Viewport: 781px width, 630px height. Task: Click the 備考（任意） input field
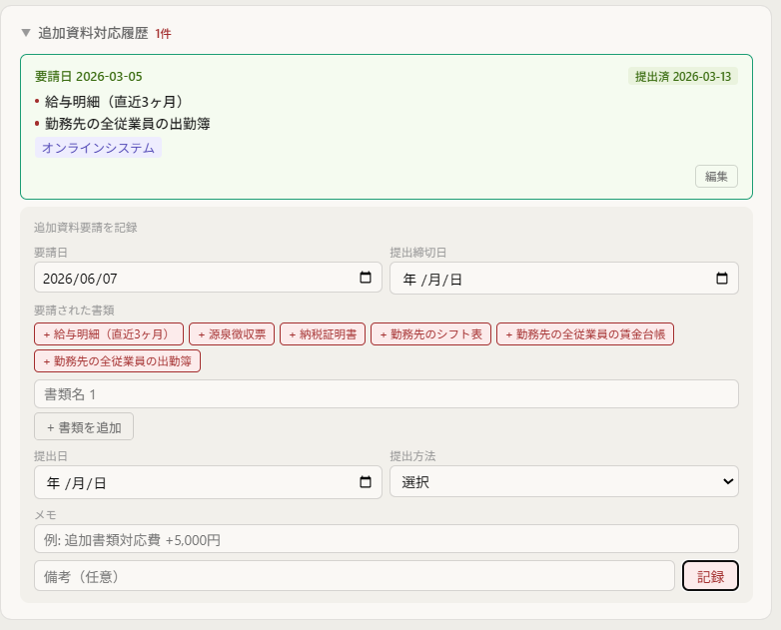pos(355,576)
